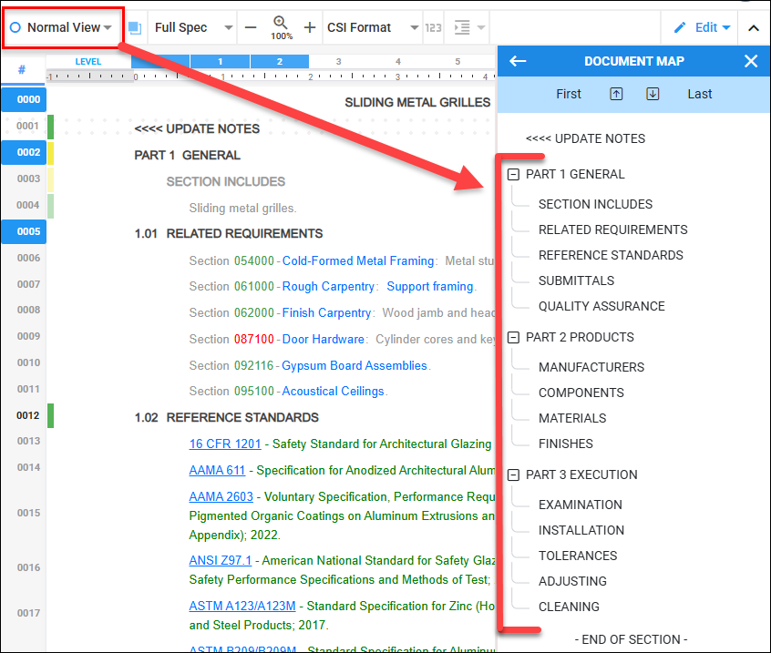Click level 5 tab in ruler
771x653 pixels.
click(457, 61)
